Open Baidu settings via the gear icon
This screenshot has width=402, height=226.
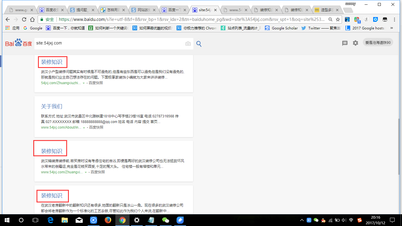(x=355, y=43)
